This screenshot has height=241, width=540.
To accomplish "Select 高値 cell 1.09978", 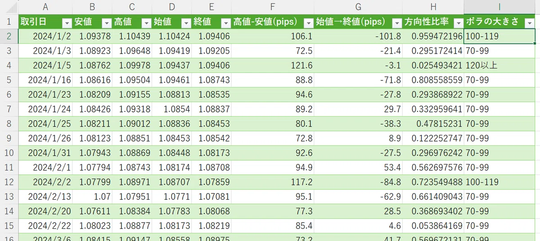I will (x=132, y=66).
